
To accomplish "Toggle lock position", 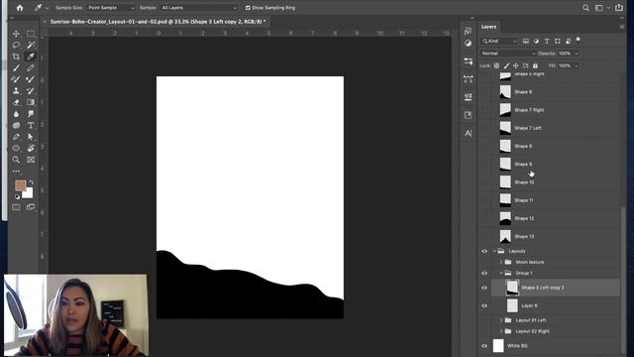I will 516,65.
